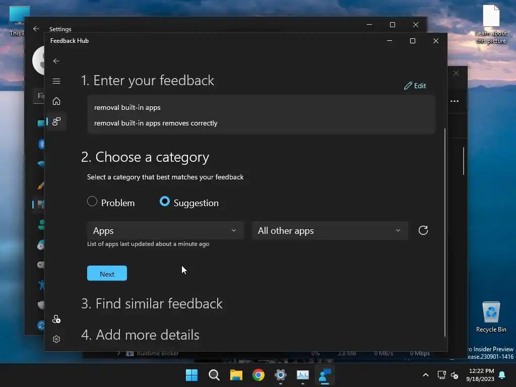Open the more options ellipsis in background window
This screenshot has width=516, height=387.
(x=455, y=101)
